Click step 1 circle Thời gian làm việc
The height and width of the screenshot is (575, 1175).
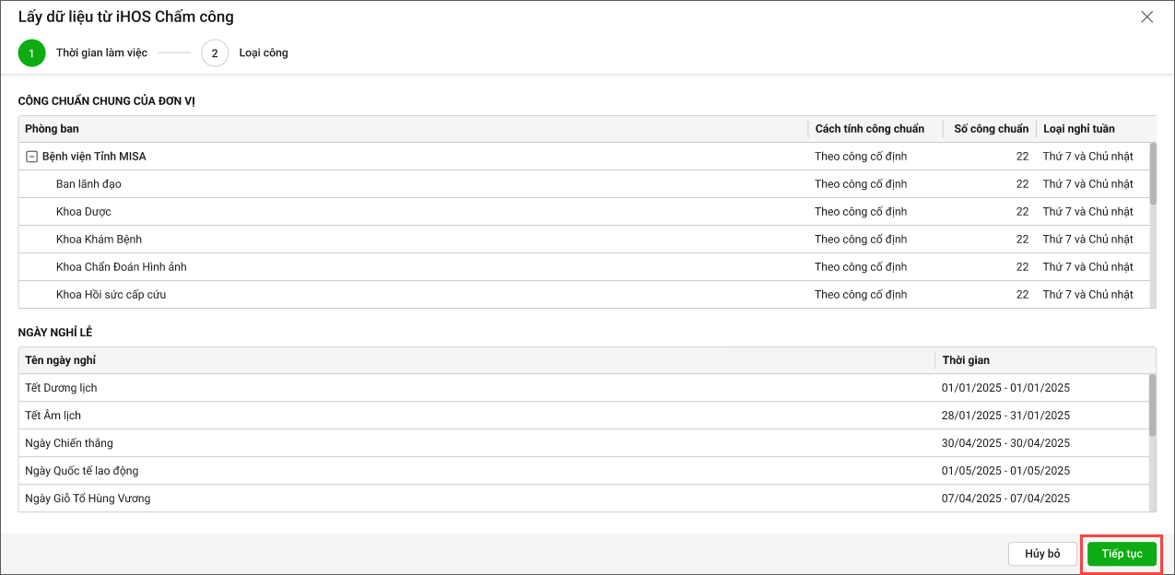pyautogui.click(x=31, y=53)
